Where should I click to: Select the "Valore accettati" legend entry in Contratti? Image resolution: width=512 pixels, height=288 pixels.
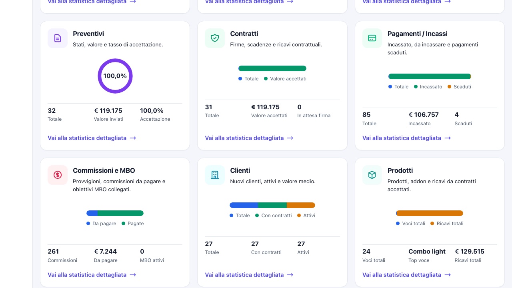[x=285, y=79]
